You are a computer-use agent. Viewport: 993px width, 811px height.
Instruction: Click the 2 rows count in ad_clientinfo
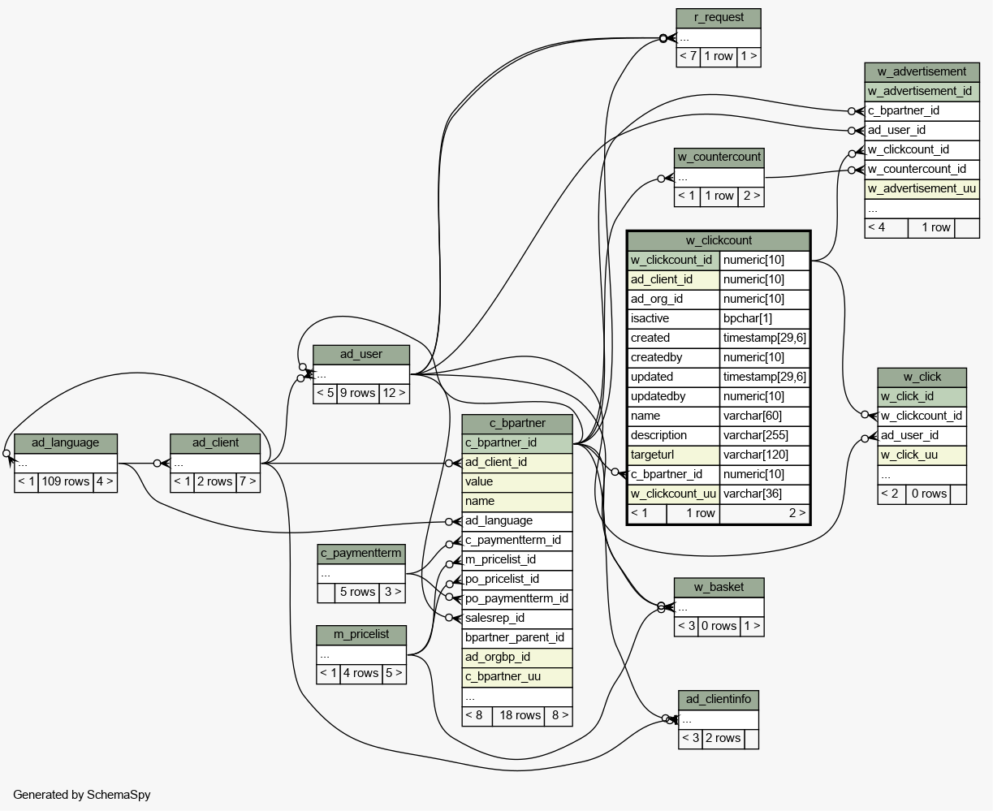click(x=722, y=738)
